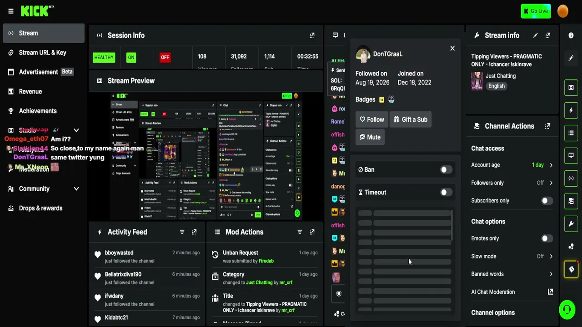Image resolution: width=582 pixels, height=327 pixels.
Task: Click bboywasted in the Activity Feed
Action: tap(119, 253)
